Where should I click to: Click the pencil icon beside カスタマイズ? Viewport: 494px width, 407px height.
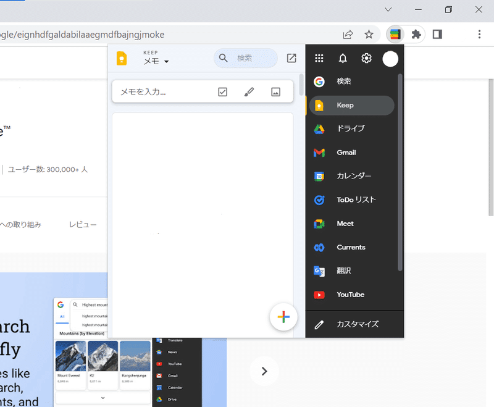coord(319,325)
